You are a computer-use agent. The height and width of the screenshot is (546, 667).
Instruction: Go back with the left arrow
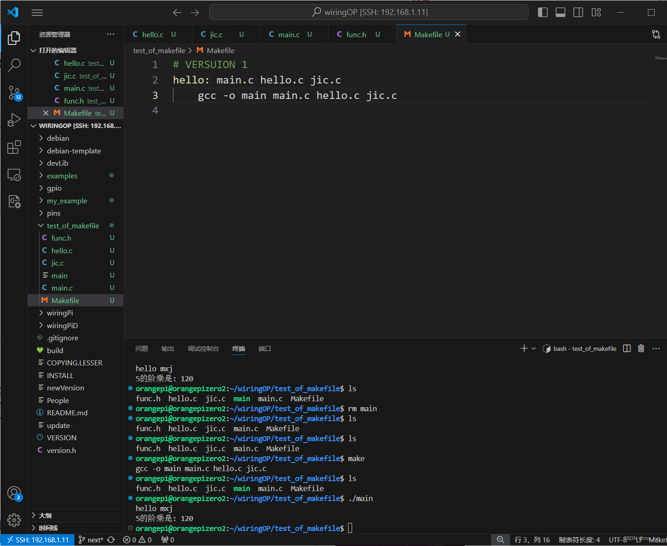pyautogui.click(x=177, y=13)
